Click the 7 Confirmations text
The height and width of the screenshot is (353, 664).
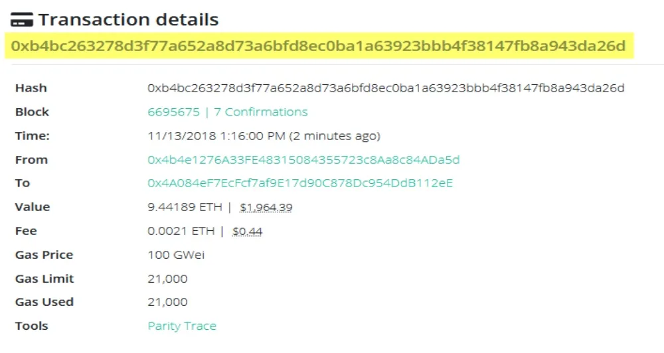pyautogui.click(x=266, y=112)
